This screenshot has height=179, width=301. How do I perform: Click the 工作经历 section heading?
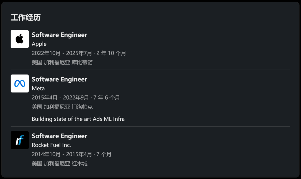[25, 17]
